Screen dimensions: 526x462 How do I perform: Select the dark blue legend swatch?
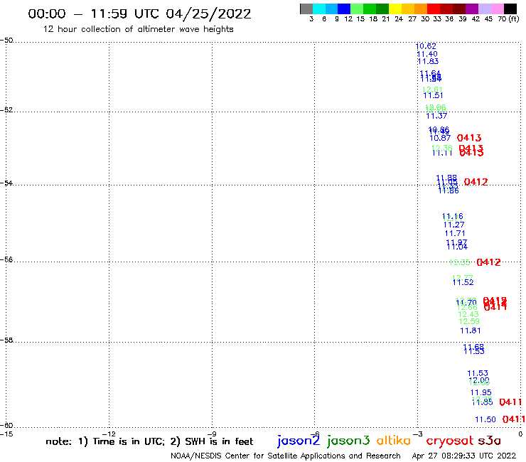[x=344, y=9]
